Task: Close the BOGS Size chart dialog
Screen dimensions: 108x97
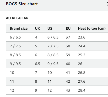Action: point(107,4)
